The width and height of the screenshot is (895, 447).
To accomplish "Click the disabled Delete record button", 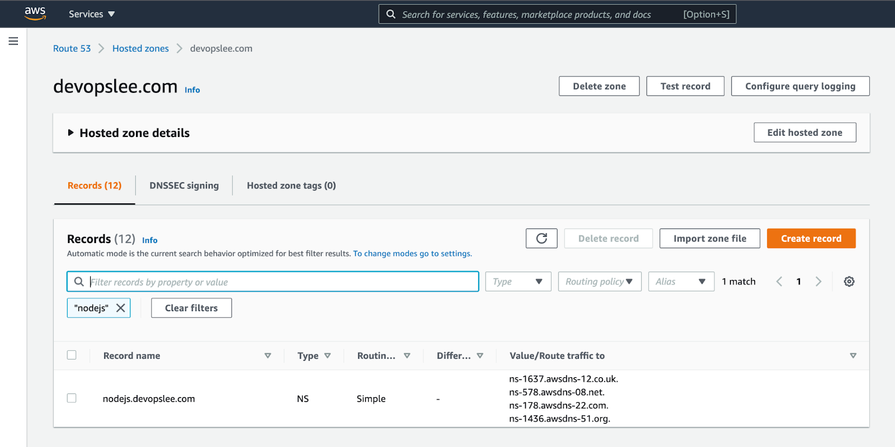I will (609, 239).
